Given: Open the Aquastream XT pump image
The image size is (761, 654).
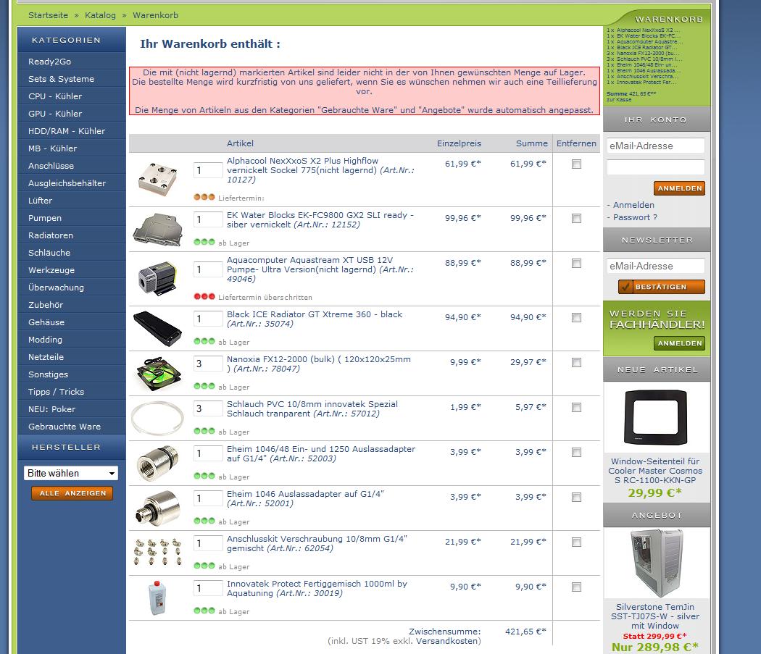Looking at the screenshot, I should pyautogui.click(x=158, y=279).
